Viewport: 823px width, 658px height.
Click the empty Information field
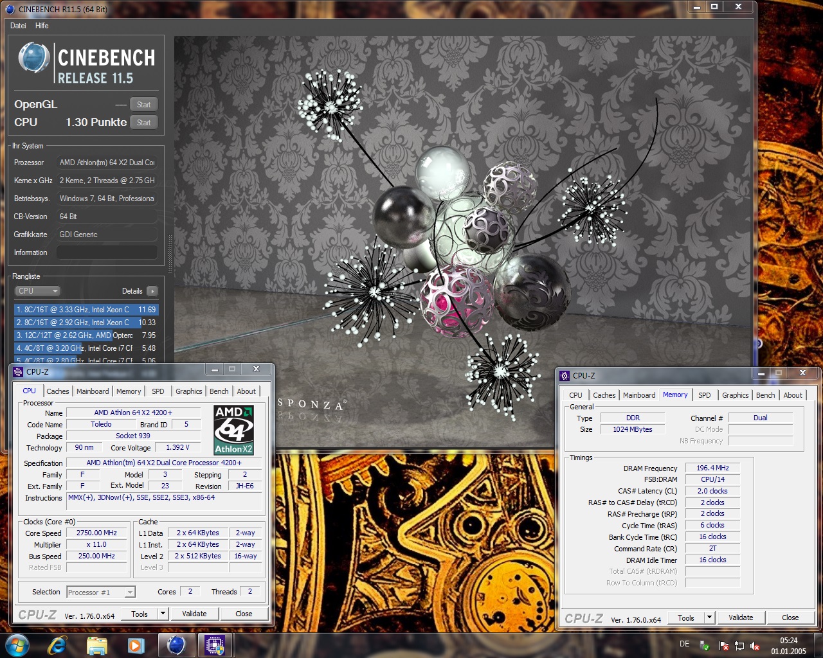point(107,253)
